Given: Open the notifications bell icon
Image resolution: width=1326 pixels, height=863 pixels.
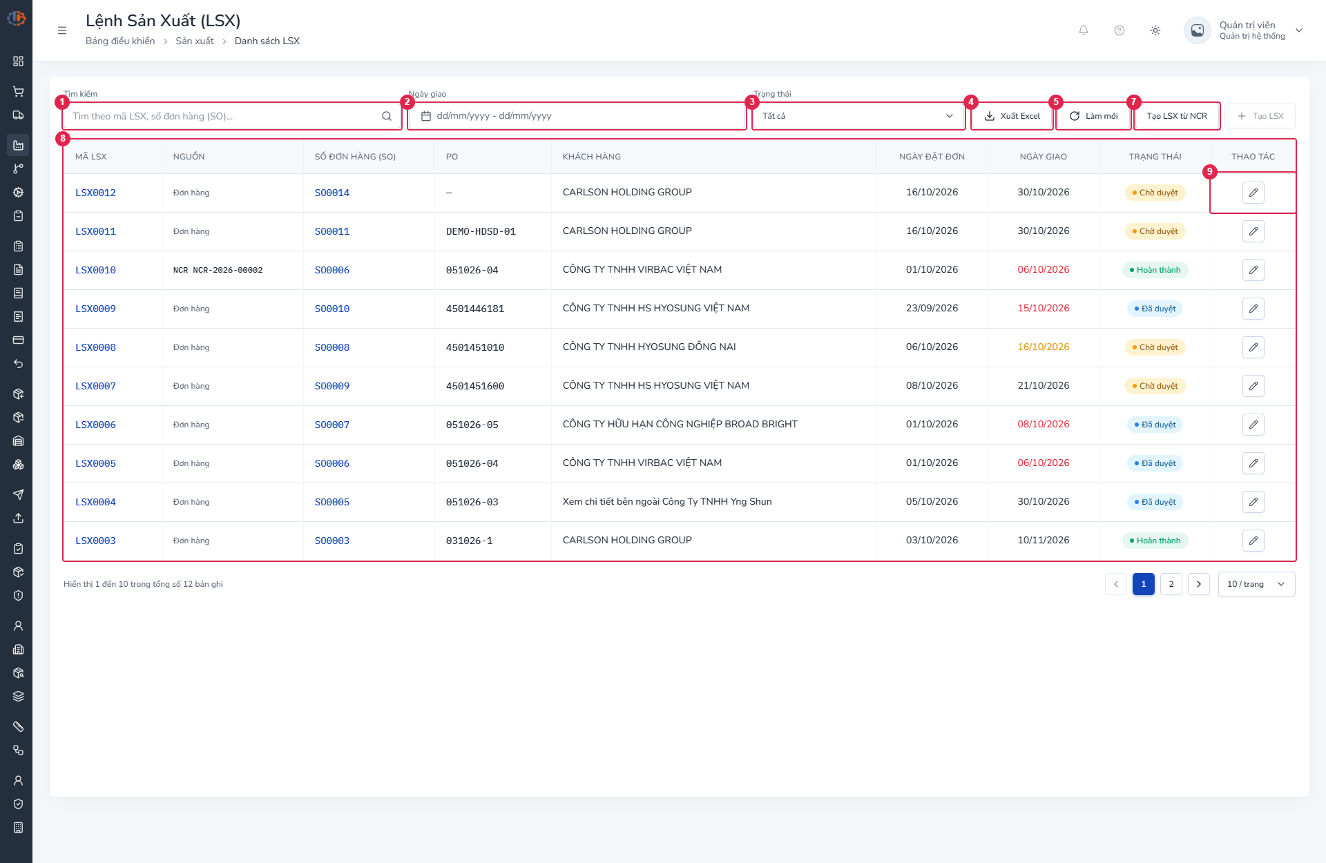Looking at the screenshot, I should (x=1084, y=30).
